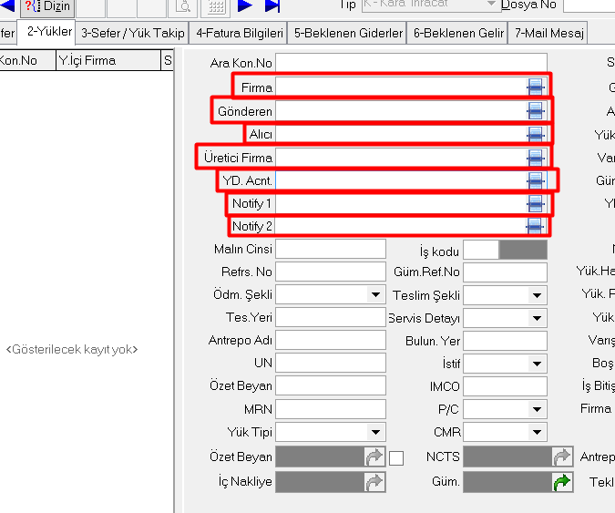615x513 pixels.
Task: Click the arrow icon beside NCTS
Action: (x=563, y=457)
